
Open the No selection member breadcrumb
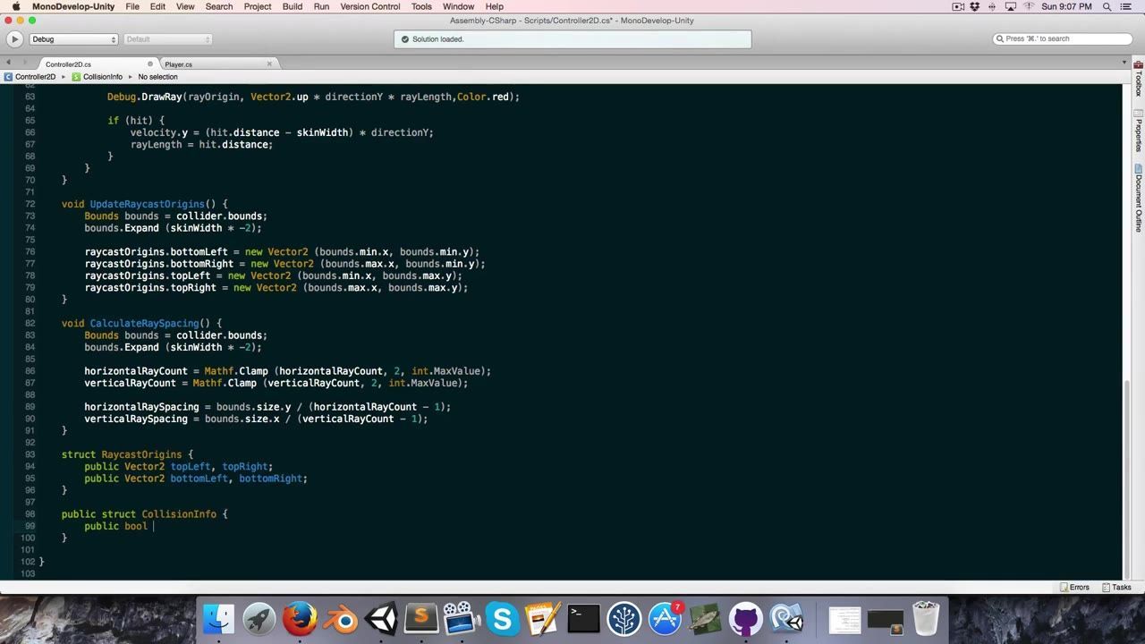point(157,77)
